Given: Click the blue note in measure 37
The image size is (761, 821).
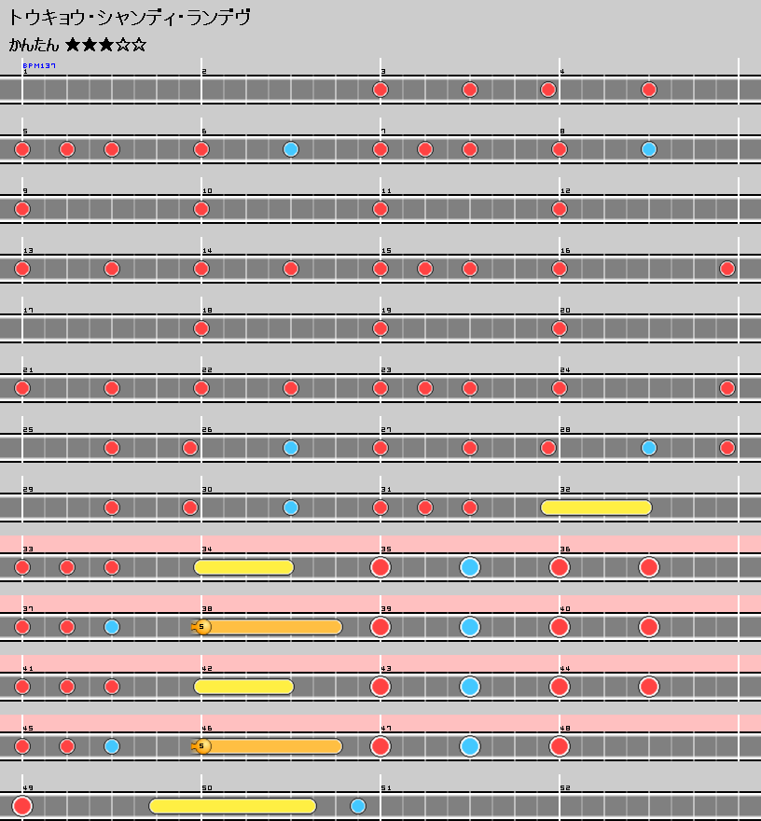Looking at the screenshot, I should click(x=112, y=627).
